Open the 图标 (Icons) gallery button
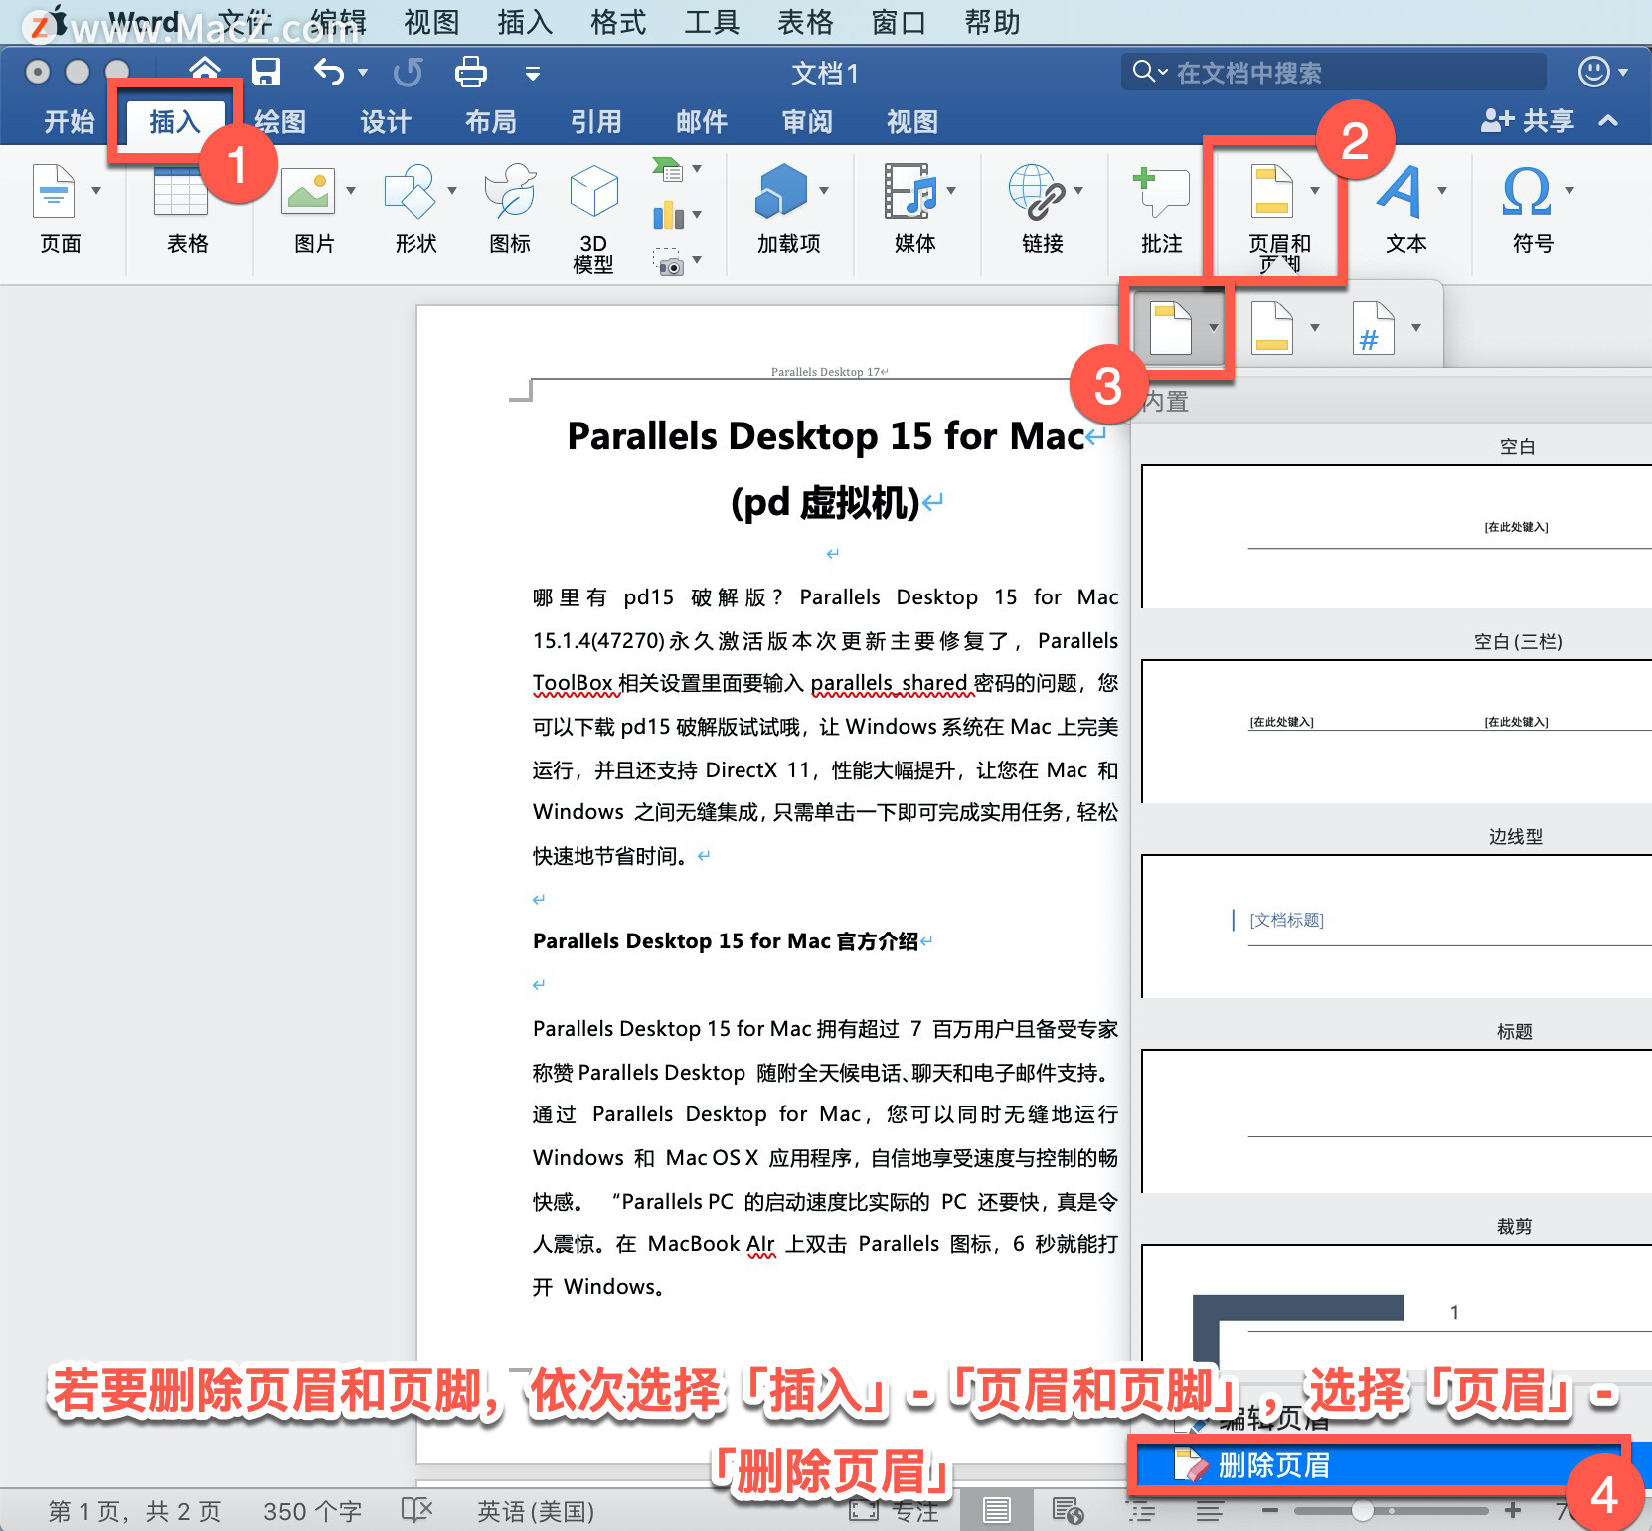Viewport: 1652px width, 1531px height. click(510, 191)
